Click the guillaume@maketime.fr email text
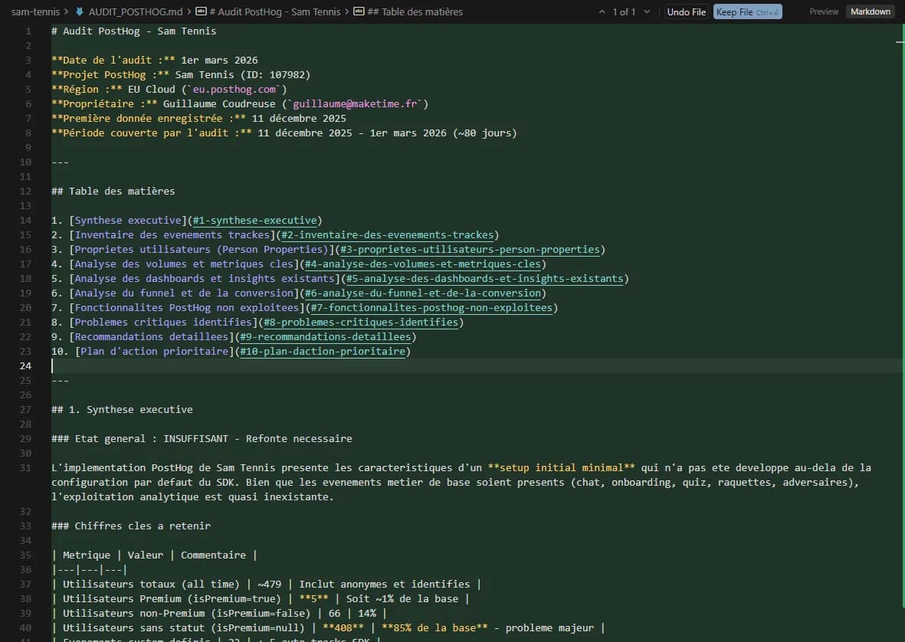The height and width of the screenshot is (642, 905). (x=357, y=104)
